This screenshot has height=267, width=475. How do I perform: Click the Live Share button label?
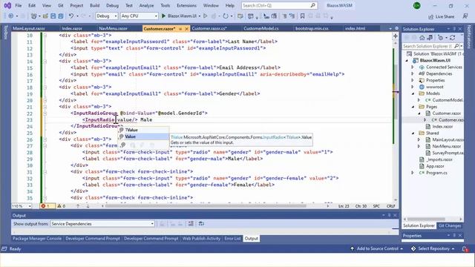coord(445,16)
